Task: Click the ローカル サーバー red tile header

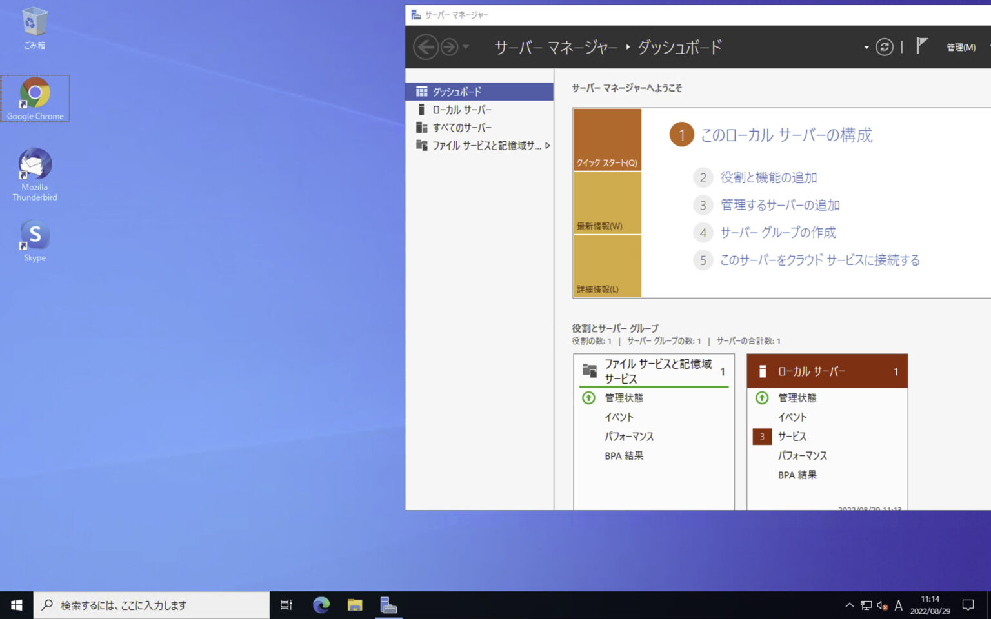Action: tap(827, 371)
